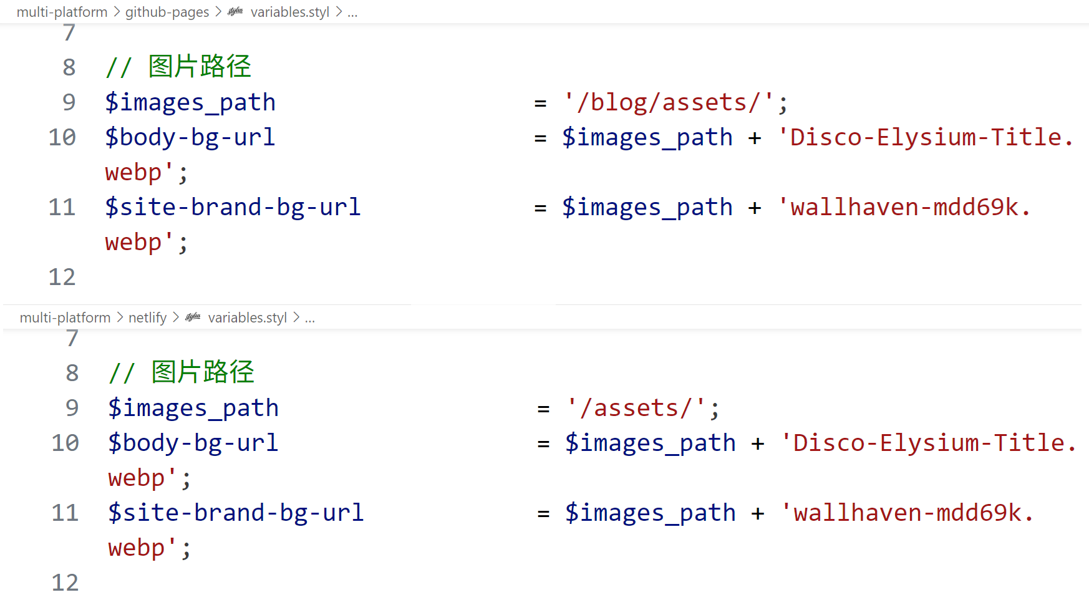Image resolution: width=1089 pixels, height=615 pixels.
Task: Select variables.styl in the netlify breadcrumb
Action: coord(247,317)
